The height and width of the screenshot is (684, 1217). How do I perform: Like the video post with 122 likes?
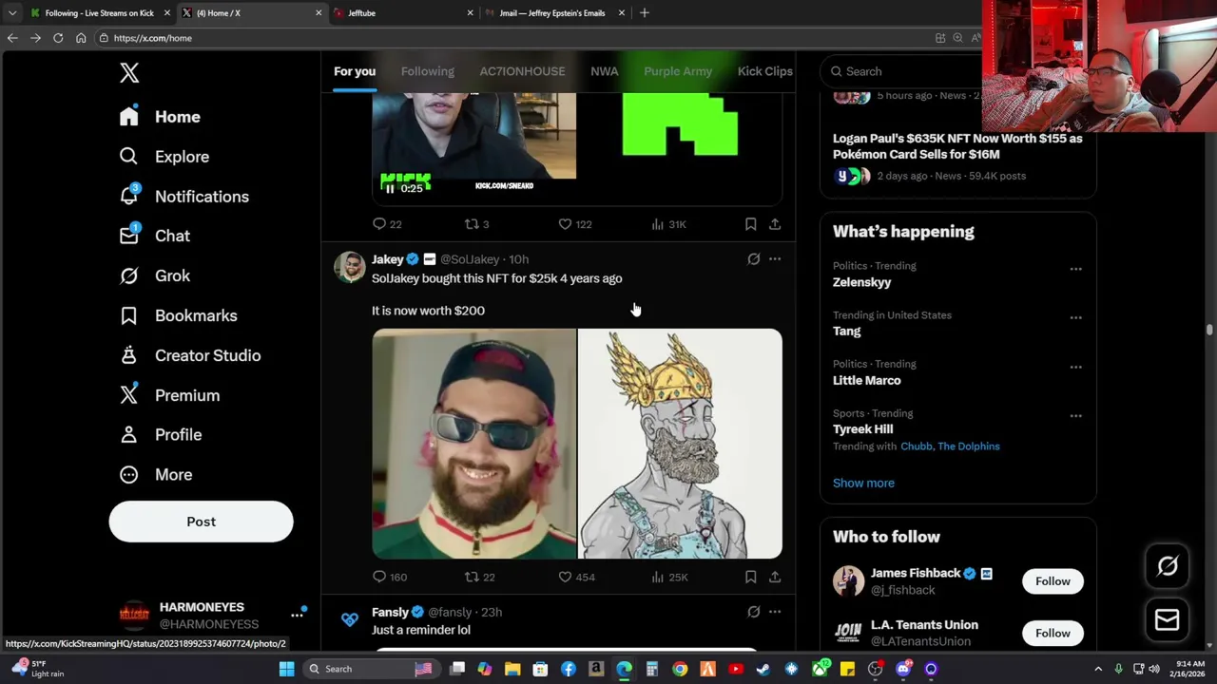coord(574,224)
